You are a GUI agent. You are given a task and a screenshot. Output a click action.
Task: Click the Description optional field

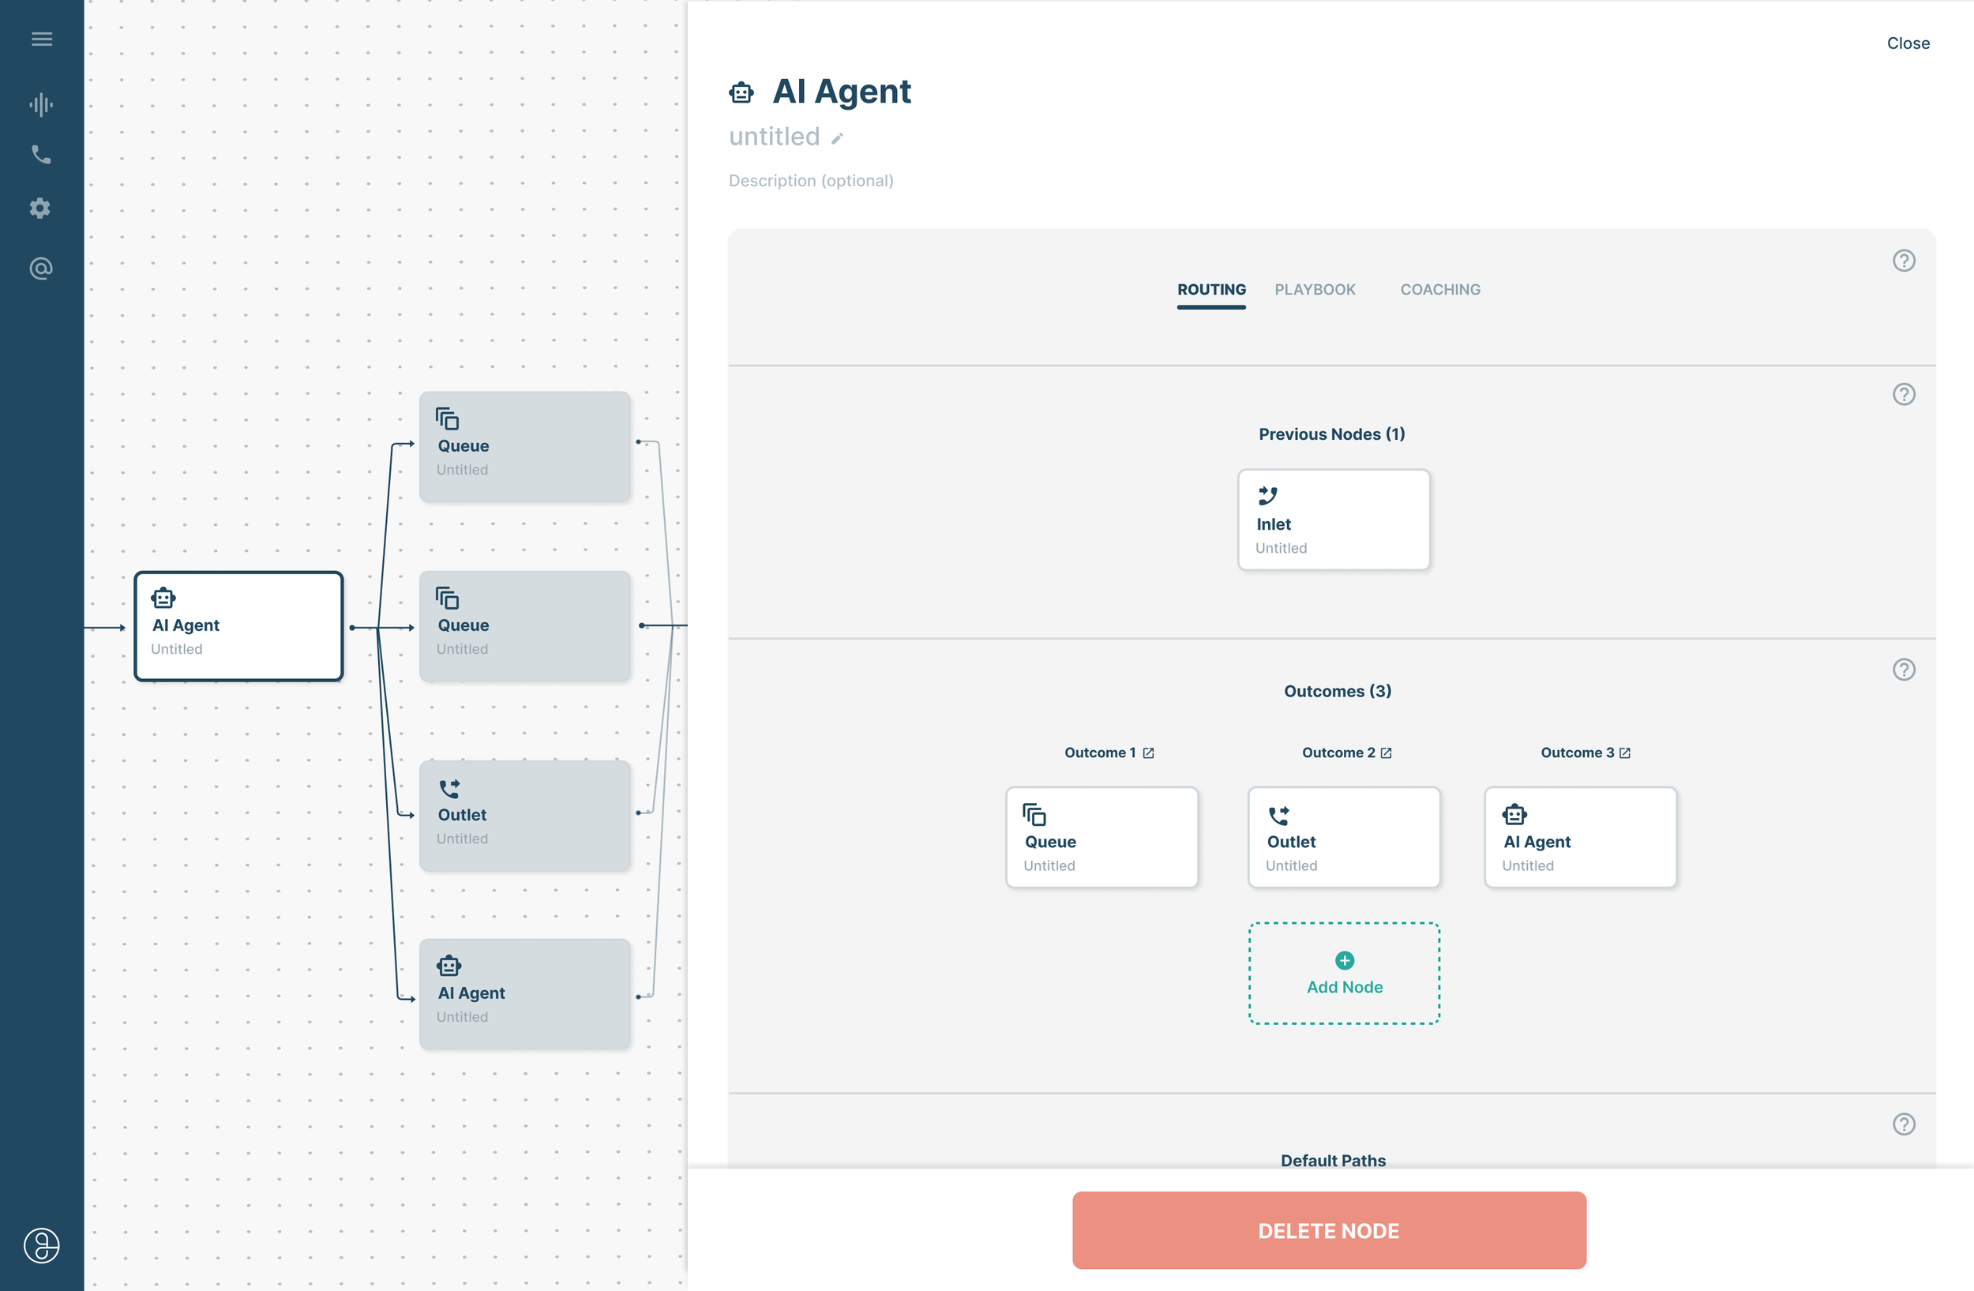tap(810, 181)
